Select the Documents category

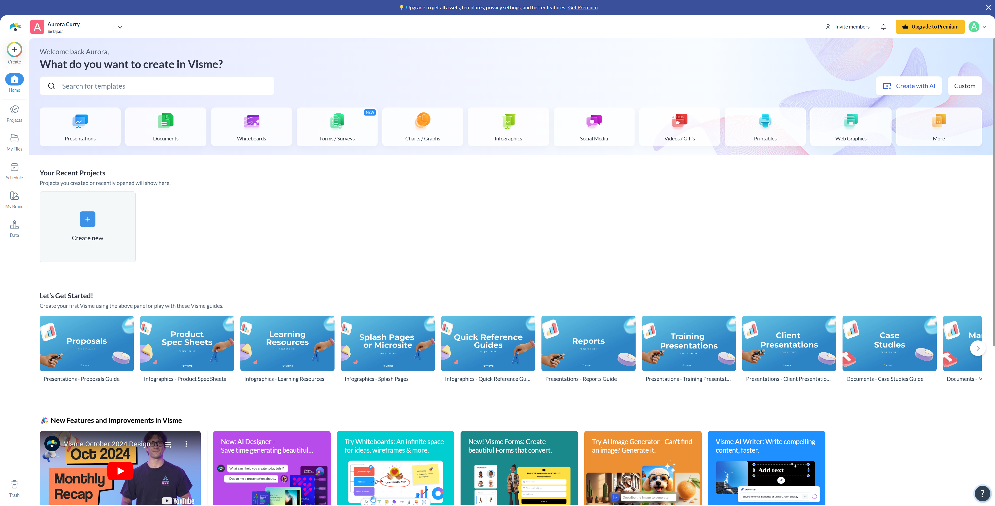166,127
